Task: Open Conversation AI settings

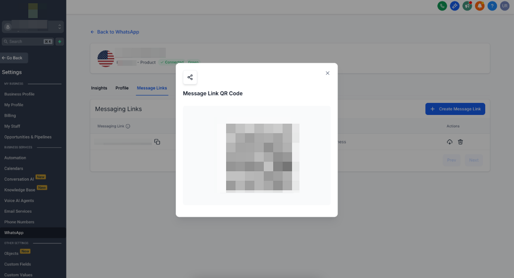Action: coord(19,179)
